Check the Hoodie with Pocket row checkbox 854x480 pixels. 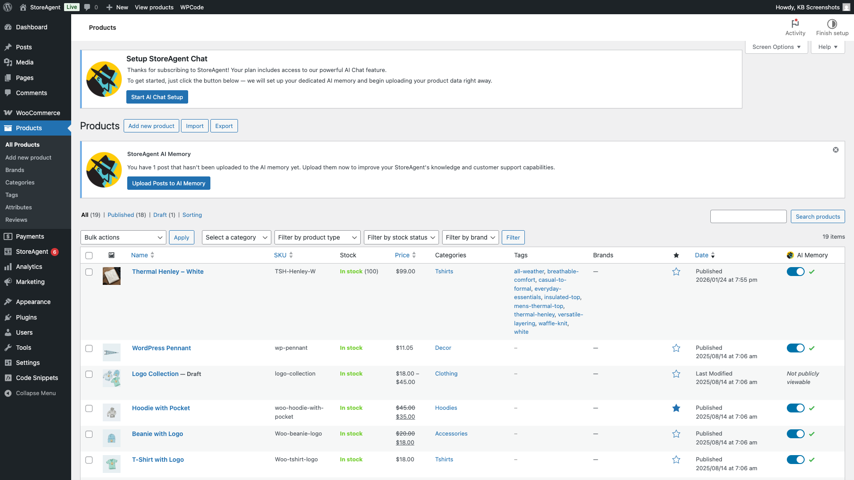tap(89, 408)
